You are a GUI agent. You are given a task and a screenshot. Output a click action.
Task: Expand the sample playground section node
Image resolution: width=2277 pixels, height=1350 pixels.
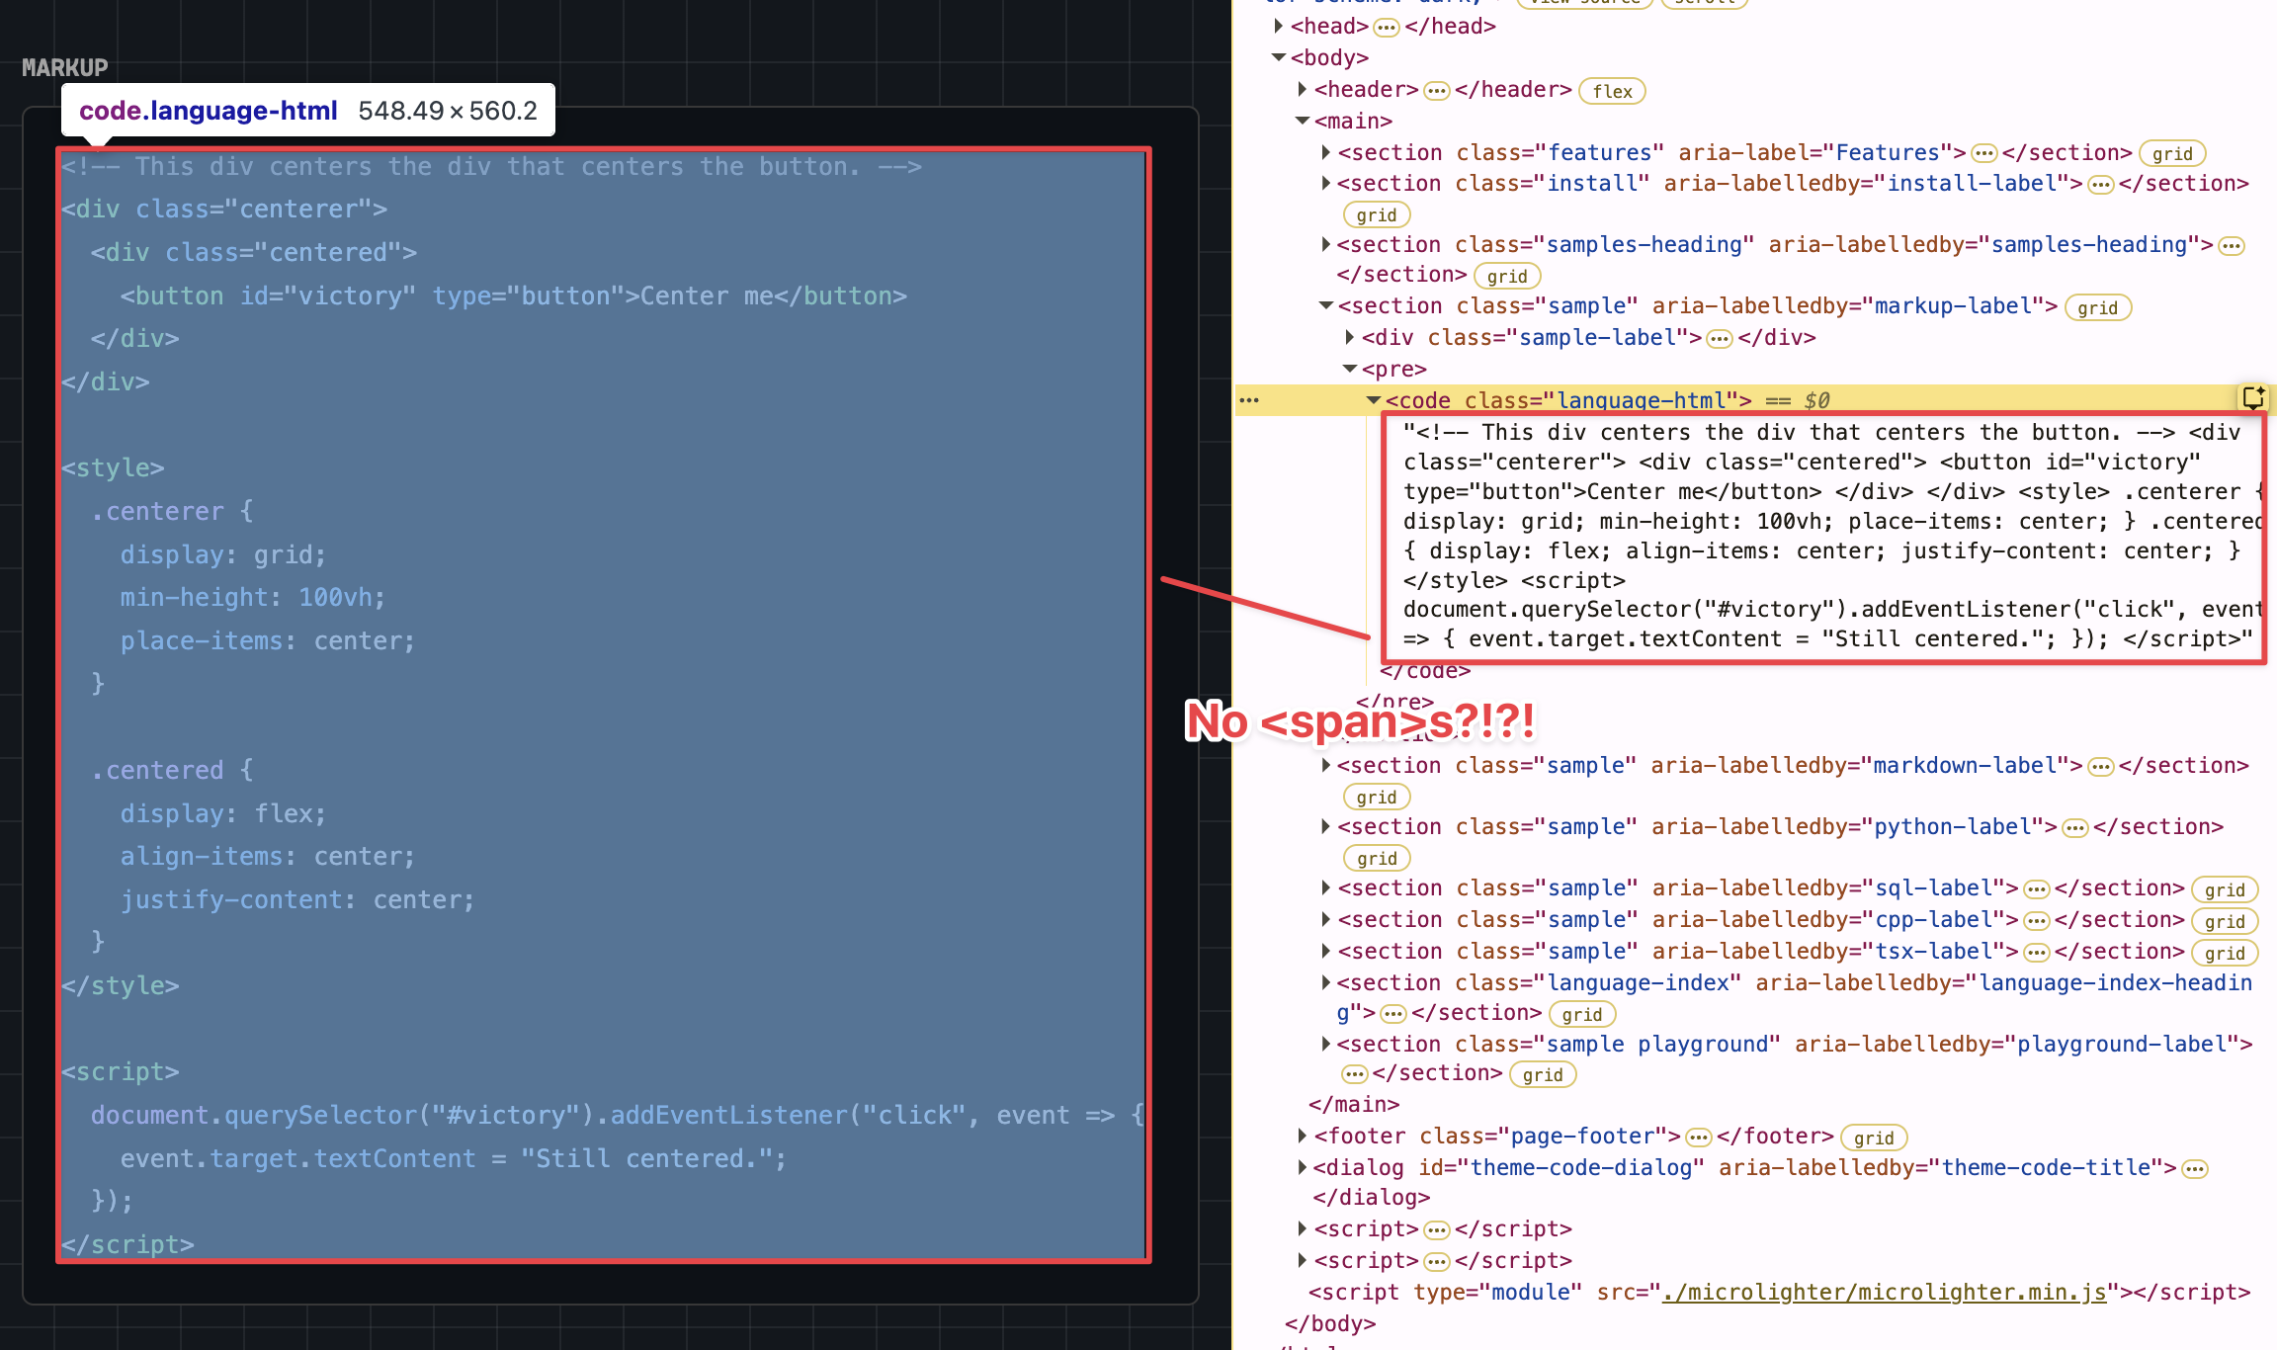(x=1326, y=1044)
